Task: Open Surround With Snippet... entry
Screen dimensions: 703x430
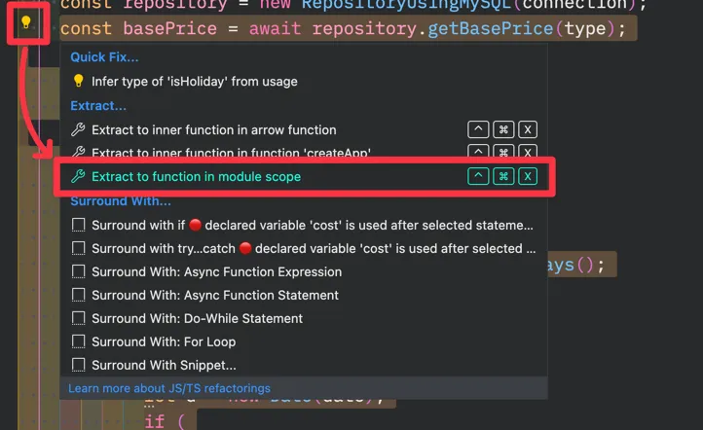Action: 164,365
